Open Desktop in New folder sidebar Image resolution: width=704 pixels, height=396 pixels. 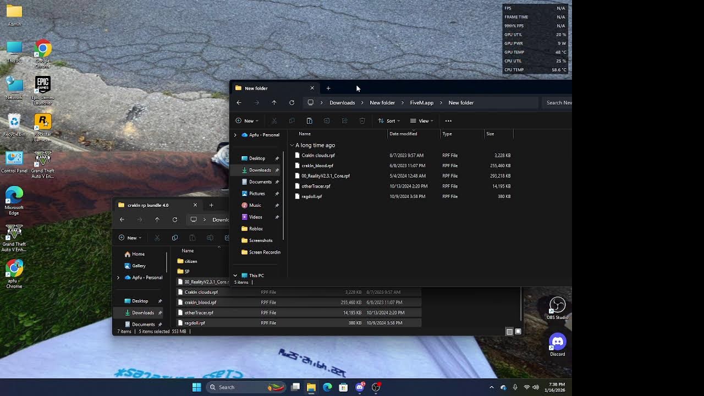pyautogui.click(x=257, y=158)
